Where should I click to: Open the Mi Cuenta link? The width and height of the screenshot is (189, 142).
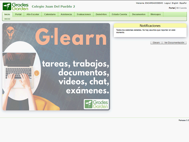pos(182,8)
